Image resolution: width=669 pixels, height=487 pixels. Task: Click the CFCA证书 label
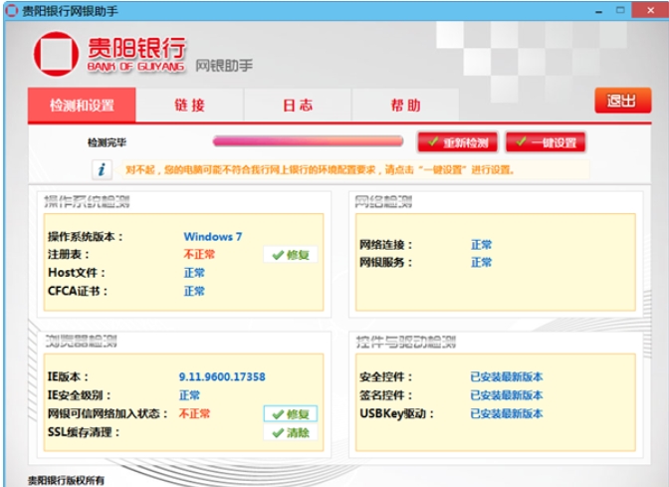pos(78,291)
